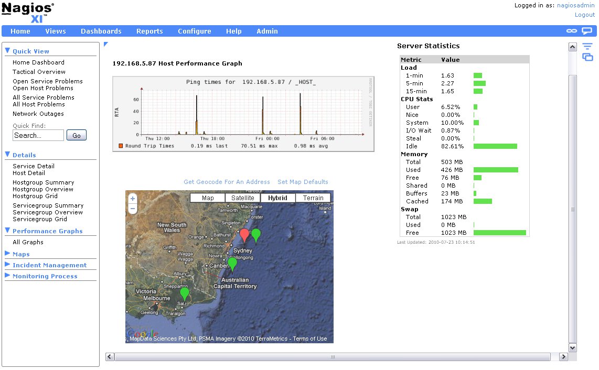Click the small blue corner triangle above graph

pyautogui.click(x=106, y=45)
